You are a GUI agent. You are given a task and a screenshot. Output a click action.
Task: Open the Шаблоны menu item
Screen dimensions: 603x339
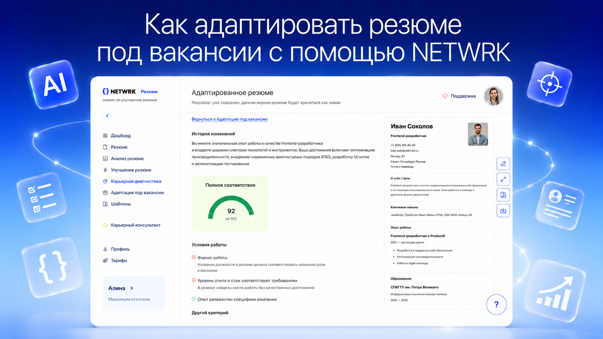tap(121, 204)
